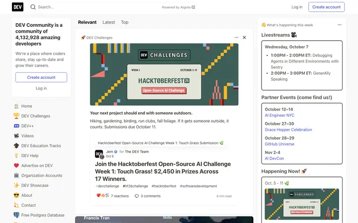Click the header Log in link
The width and height of the screenshot is (358, 223).
pos(297,7)
